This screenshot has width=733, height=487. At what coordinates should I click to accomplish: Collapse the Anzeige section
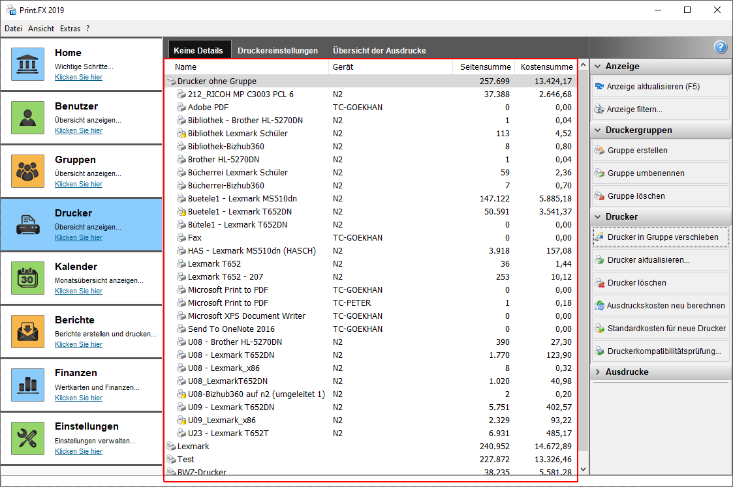[x=597, y=66]
